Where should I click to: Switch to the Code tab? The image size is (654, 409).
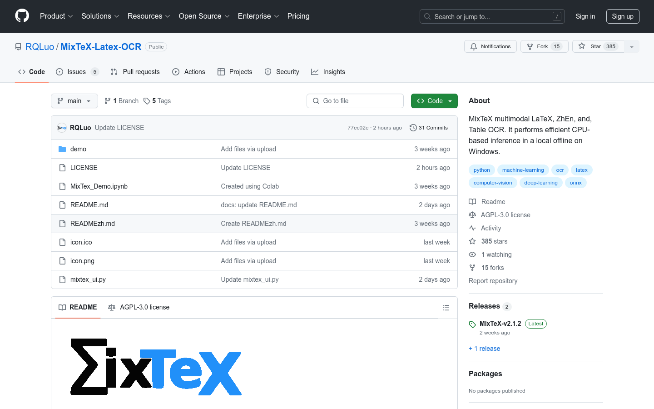click(32, 72)
